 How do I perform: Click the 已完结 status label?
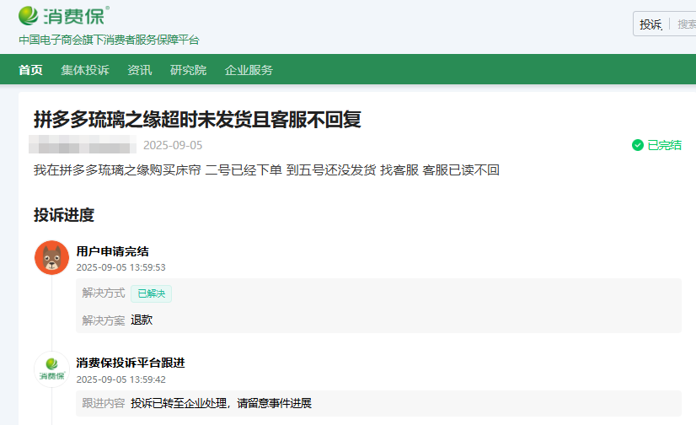[664, 145]
